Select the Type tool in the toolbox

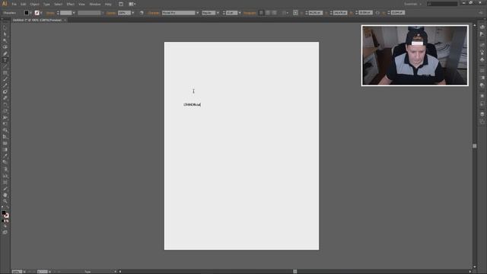(5, 60)
